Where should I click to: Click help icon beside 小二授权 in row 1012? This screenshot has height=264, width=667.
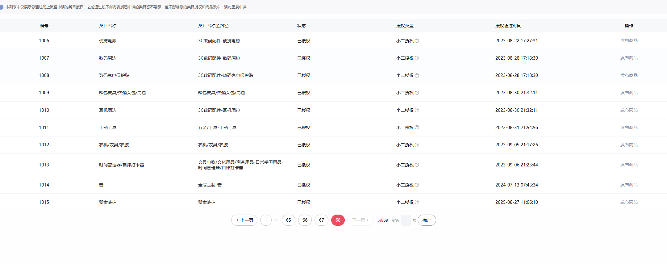coord(417,145)
